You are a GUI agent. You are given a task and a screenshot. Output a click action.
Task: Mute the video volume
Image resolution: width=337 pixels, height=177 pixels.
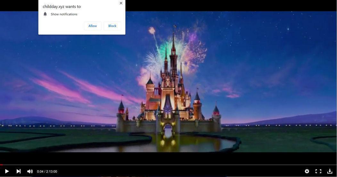click(30, 172)
